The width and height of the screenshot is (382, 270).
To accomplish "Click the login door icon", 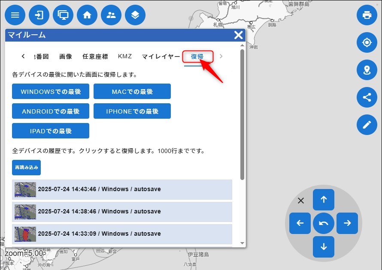I will click(39, 15).
